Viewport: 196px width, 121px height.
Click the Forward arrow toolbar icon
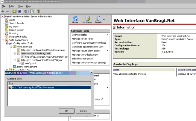(7, 11)
